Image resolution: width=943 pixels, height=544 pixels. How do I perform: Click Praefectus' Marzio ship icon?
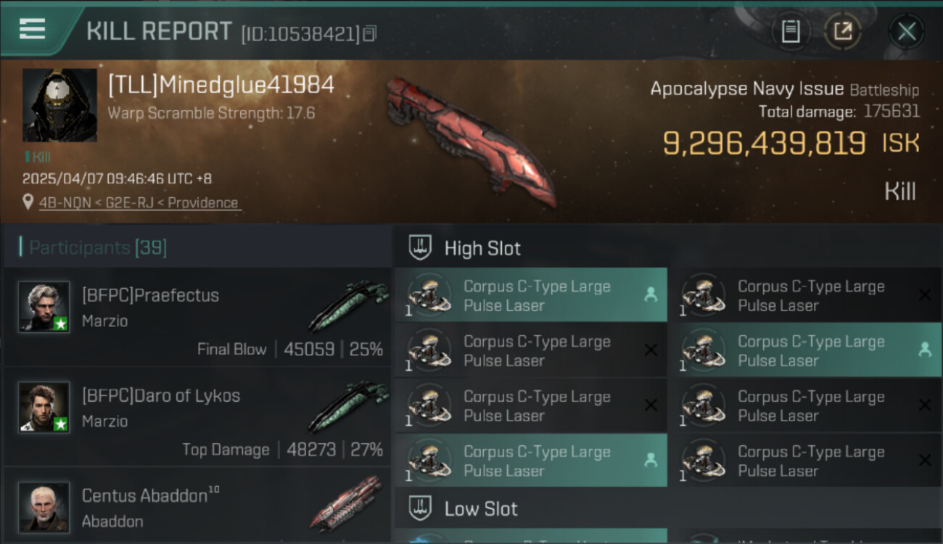[x=348, y=305]
